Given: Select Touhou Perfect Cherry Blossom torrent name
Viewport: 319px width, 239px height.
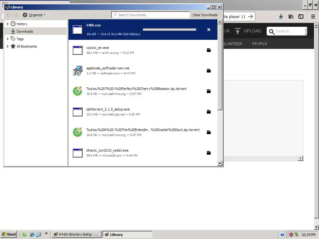Looking at the screenshot, I should pos(136,89).
